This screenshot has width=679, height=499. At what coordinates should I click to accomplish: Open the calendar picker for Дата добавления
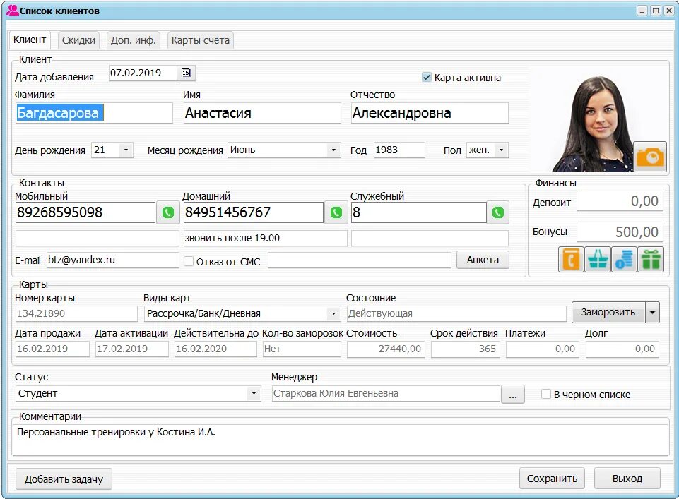[187, 73]
